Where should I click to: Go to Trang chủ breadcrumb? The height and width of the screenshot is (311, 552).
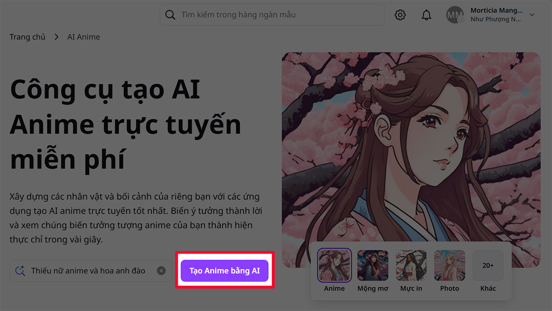coord(27,37)
